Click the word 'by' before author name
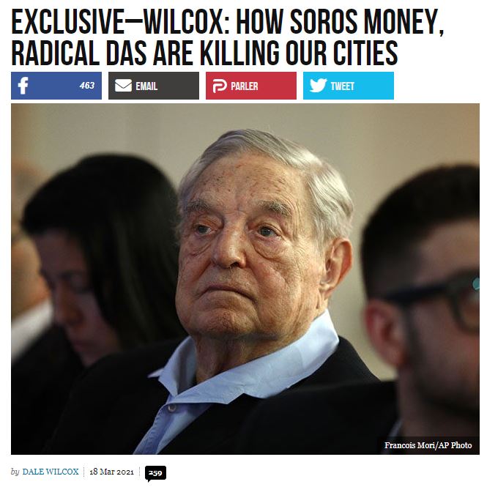This screenshot has height=487, width=487. (x=15, y=472)
